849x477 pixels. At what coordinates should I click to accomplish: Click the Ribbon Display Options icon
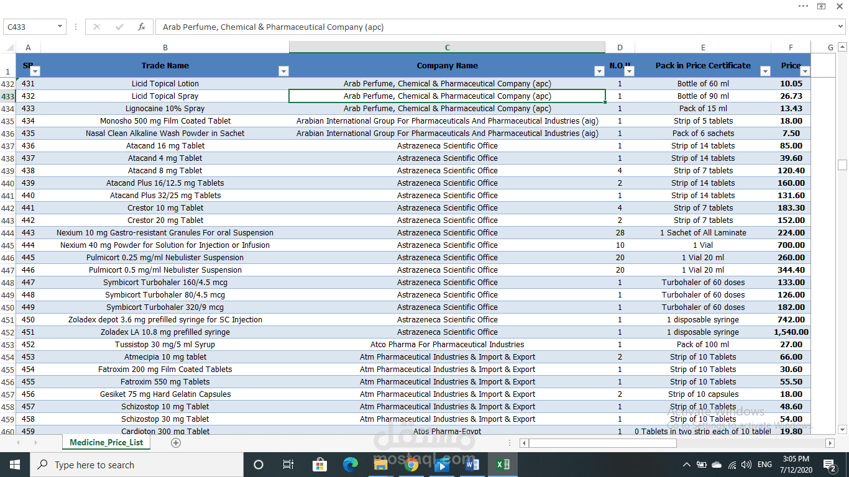pos(821,6)
